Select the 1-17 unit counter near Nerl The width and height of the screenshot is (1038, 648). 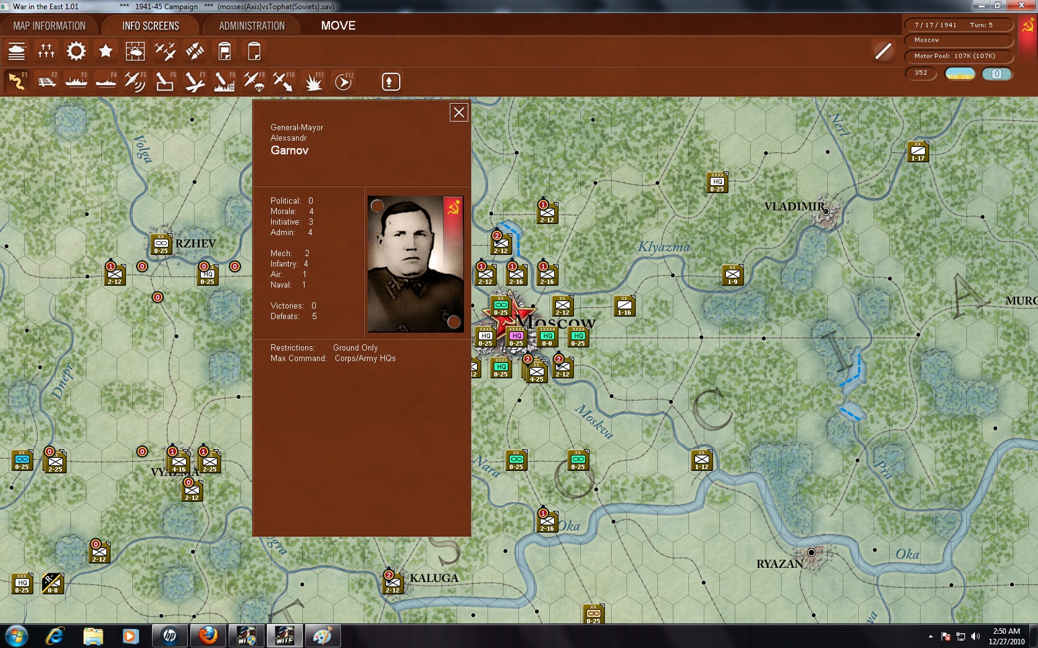pos(918,152)
